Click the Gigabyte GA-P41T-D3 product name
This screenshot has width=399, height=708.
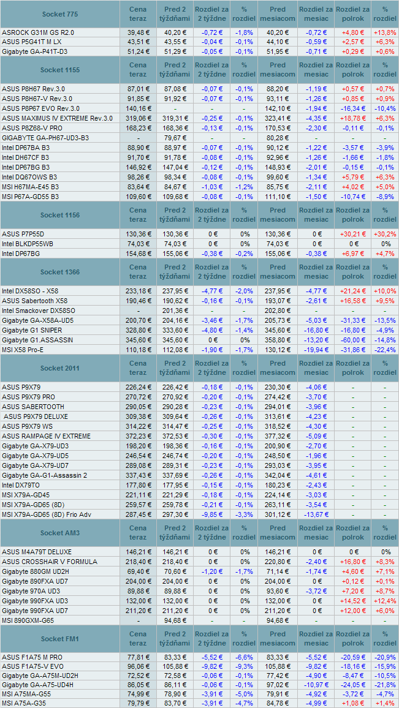[34, 51]
